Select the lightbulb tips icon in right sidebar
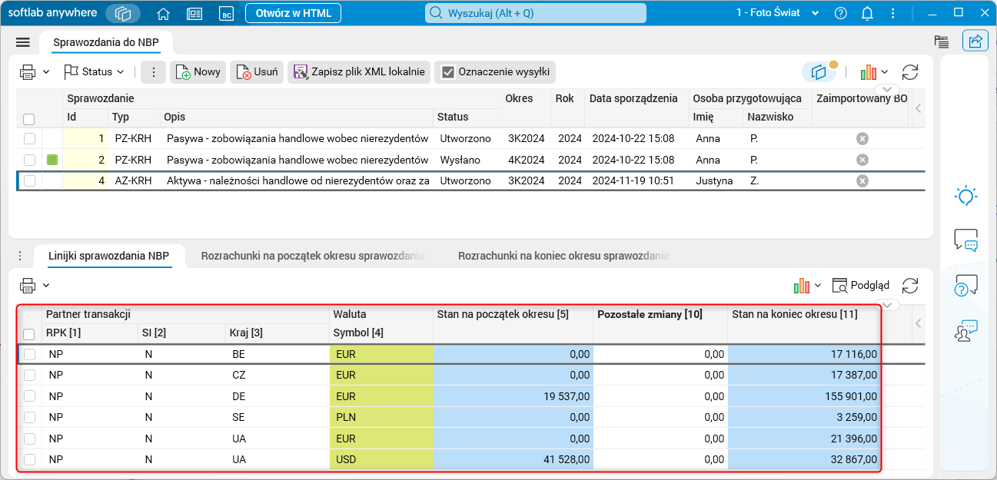The width and height of the screenshot is (997, 480). 965,196
